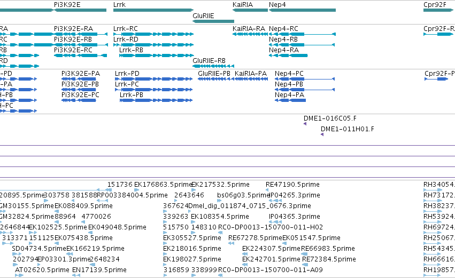Open transcript Lrrk-RD
Viewport: 455px width, 278px height.
[x=126, y=39]
